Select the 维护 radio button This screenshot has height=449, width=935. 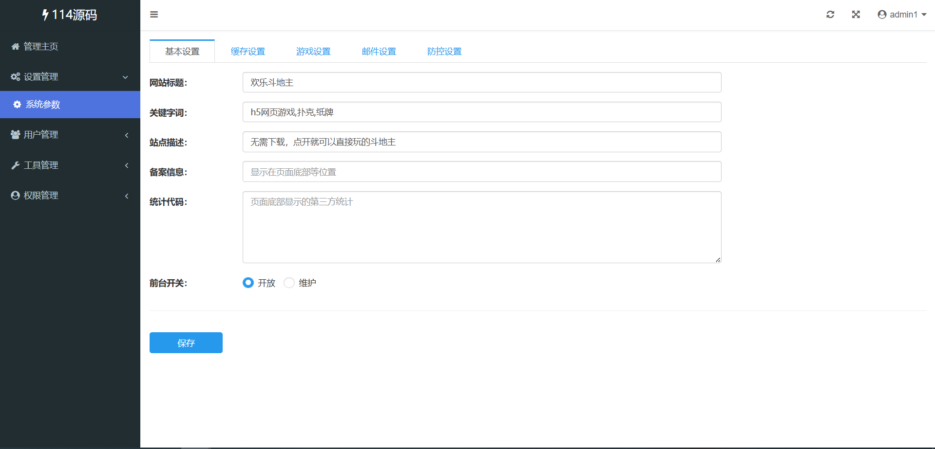pos(289,283)
